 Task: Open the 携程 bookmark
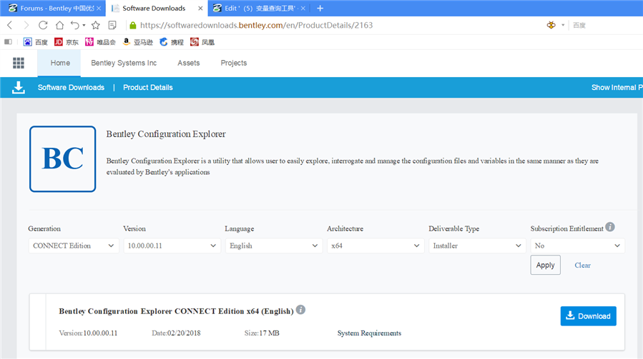172,42
